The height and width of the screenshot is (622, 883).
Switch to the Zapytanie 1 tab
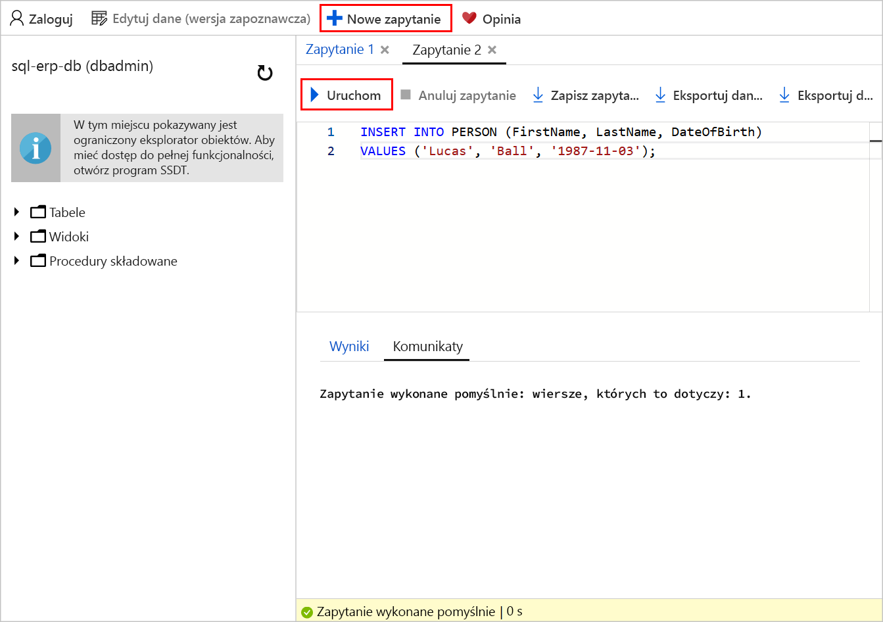click(340, 49)
